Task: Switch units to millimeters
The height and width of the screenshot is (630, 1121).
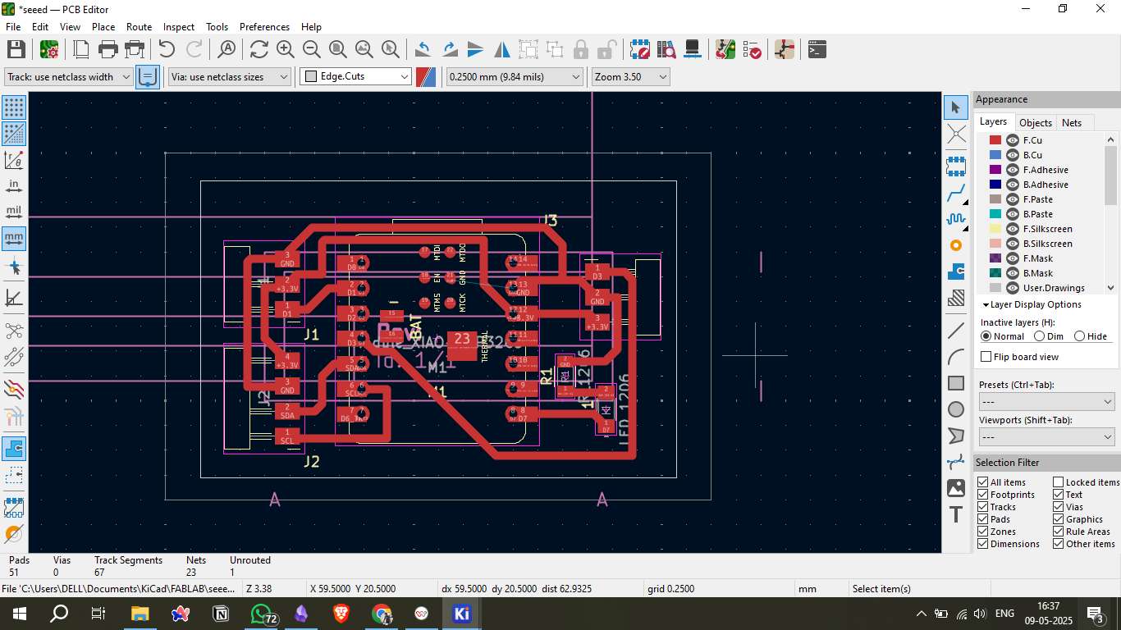Action: click(x=14, y=239)
